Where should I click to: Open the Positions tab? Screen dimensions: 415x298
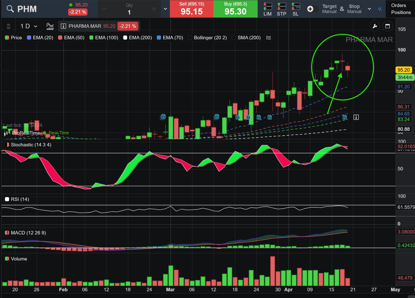(401, 13)
